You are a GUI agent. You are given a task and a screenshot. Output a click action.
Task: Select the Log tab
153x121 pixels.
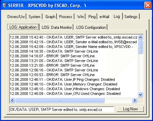click(x=117, y=16)
